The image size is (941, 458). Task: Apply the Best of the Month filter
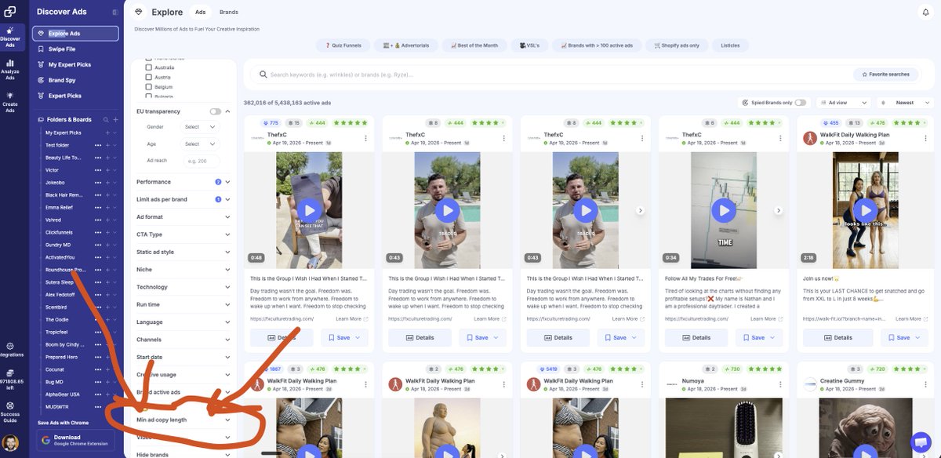click(474, 45)
